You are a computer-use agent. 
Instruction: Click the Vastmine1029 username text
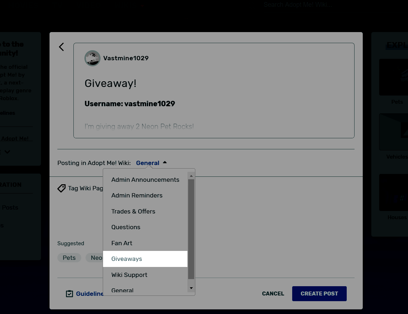tap(126, 58)
